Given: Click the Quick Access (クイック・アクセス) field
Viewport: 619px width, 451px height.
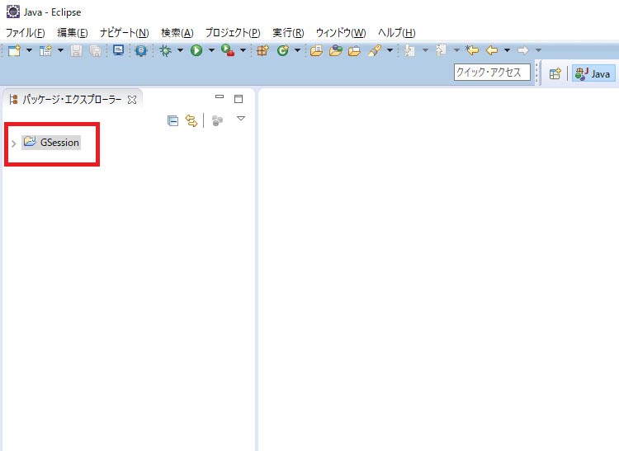Looking at the screenshot, I should tap(492, 73).
